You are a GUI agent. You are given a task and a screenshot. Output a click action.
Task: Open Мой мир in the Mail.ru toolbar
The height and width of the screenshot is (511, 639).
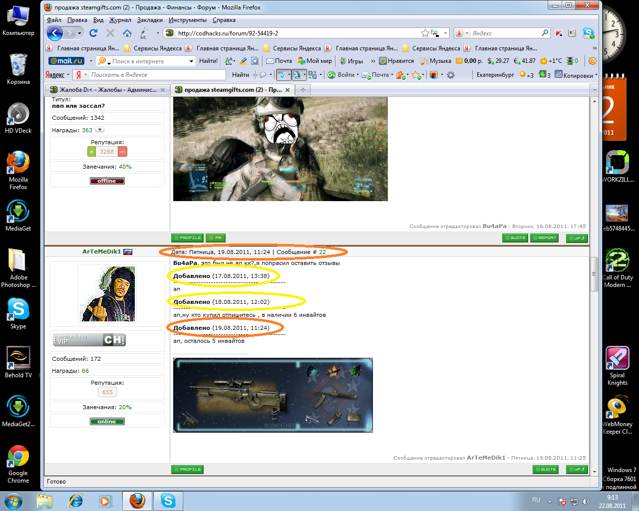[315, 61]
